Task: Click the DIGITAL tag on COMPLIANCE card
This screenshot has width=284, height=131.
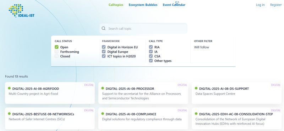Action: (x=182, y=110)
